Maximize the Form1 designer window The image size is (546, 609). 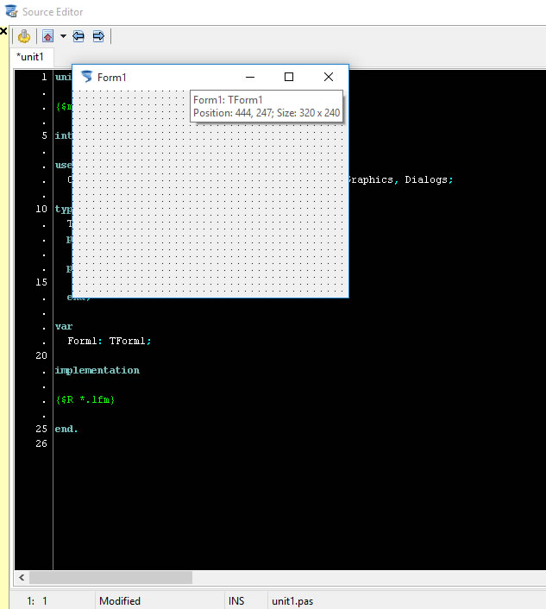pos(289,77)
